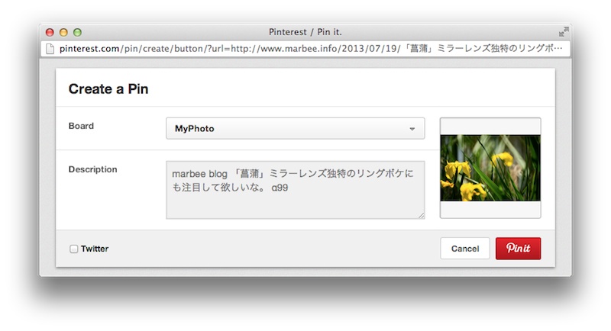Enable the Twitter checkbox
This screenshot has height=331, width=611.
(x=74, y=249)
